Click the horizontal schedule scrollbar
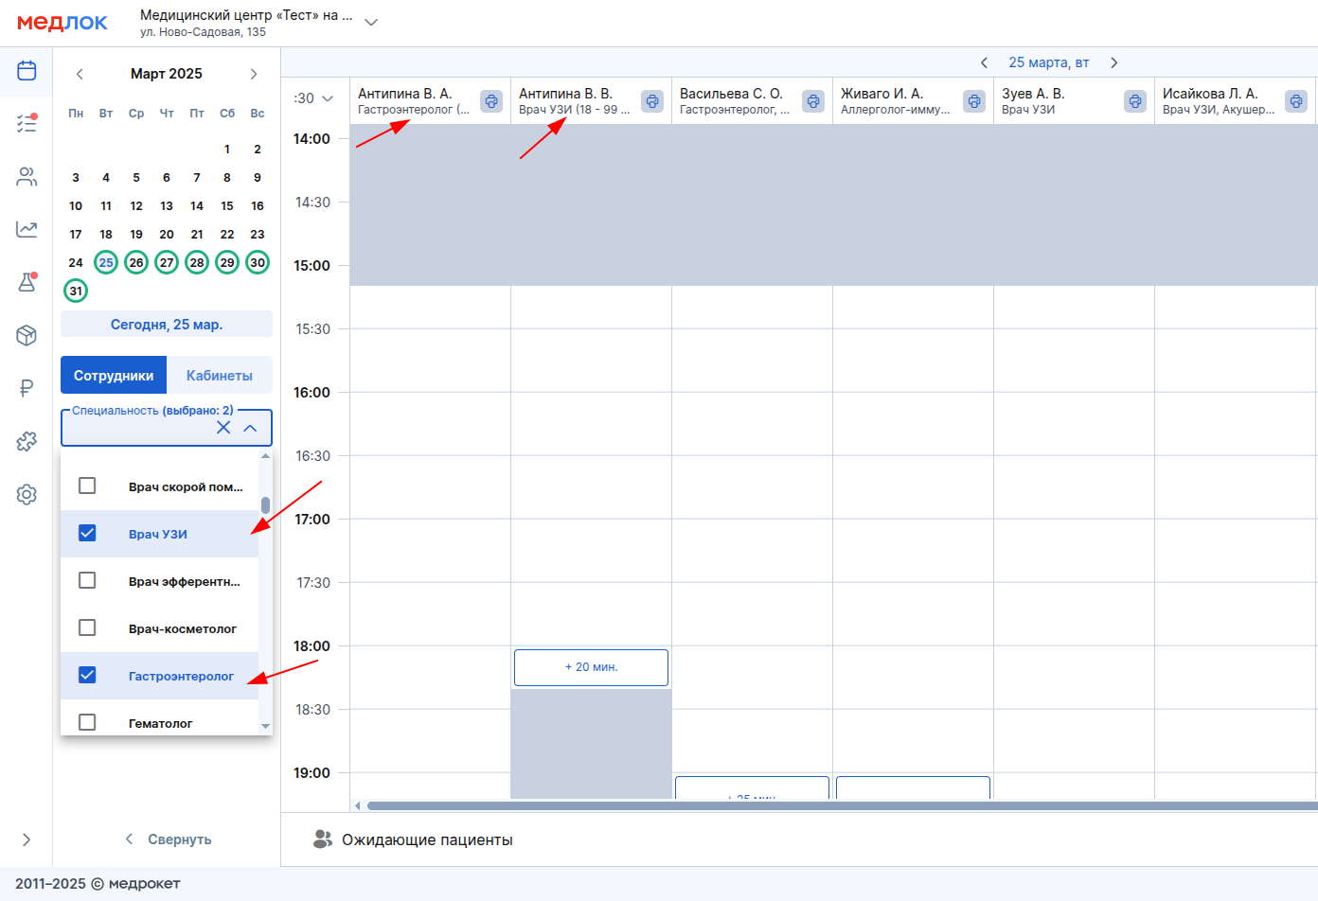The height and width of the screenshot is (901, 1318). [x=842, y=806]
